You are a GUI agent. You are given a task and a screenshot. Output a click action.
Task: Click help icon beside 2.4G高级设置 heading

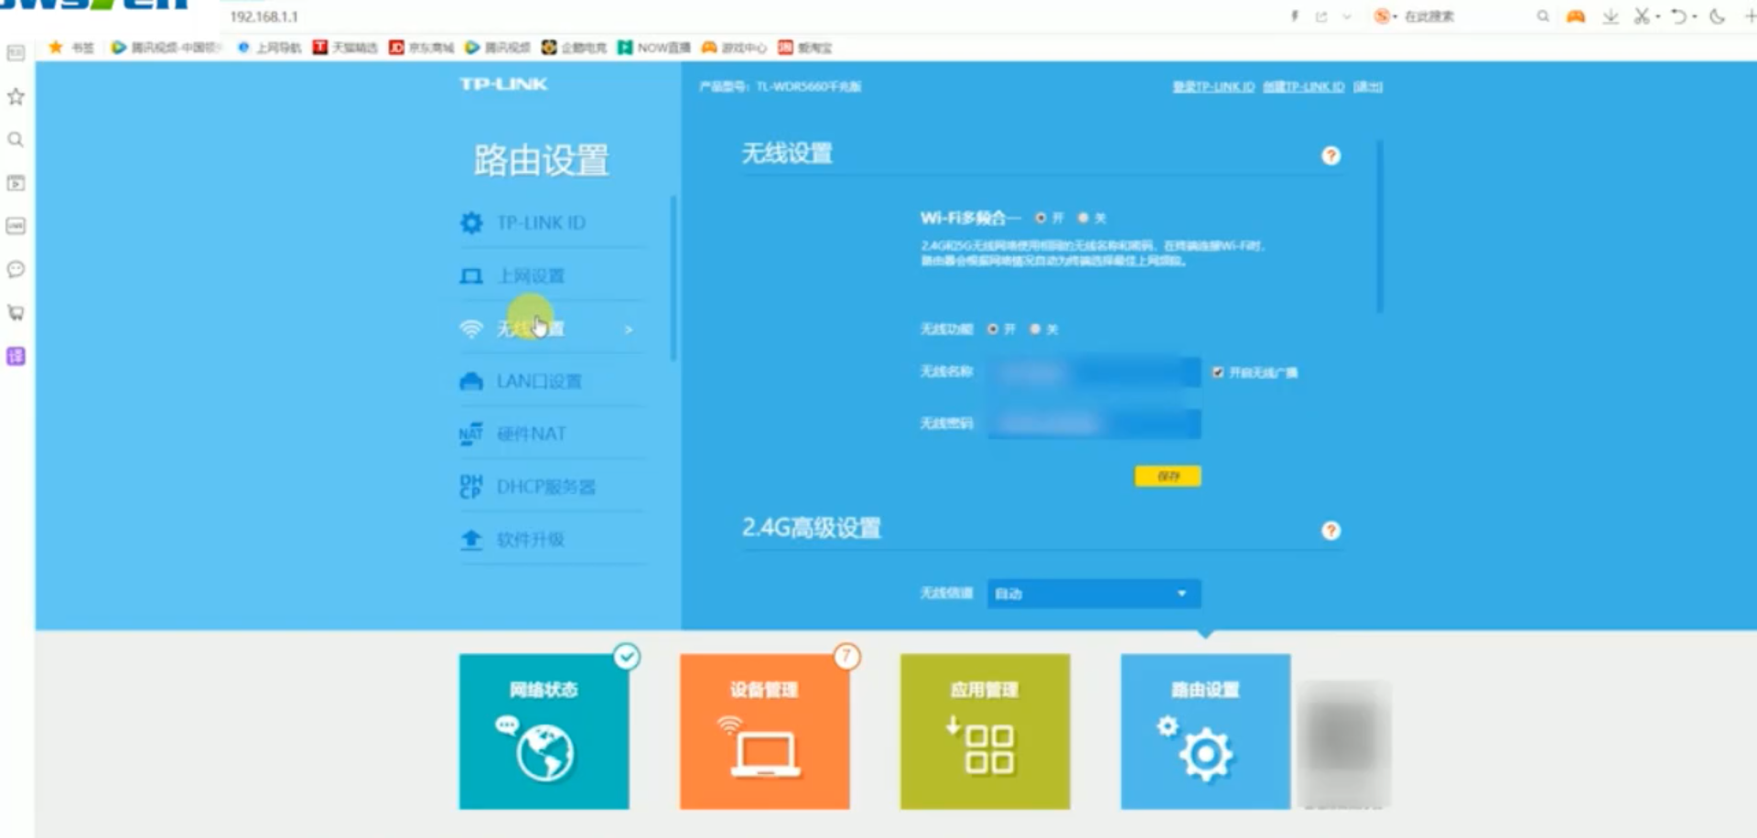[x=1331, y=531]
